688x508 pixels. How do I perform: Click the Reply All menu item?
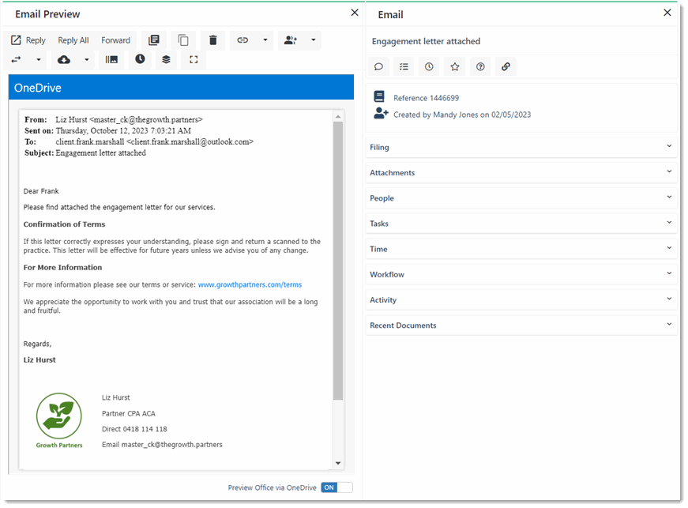click(x=73, y=40)
